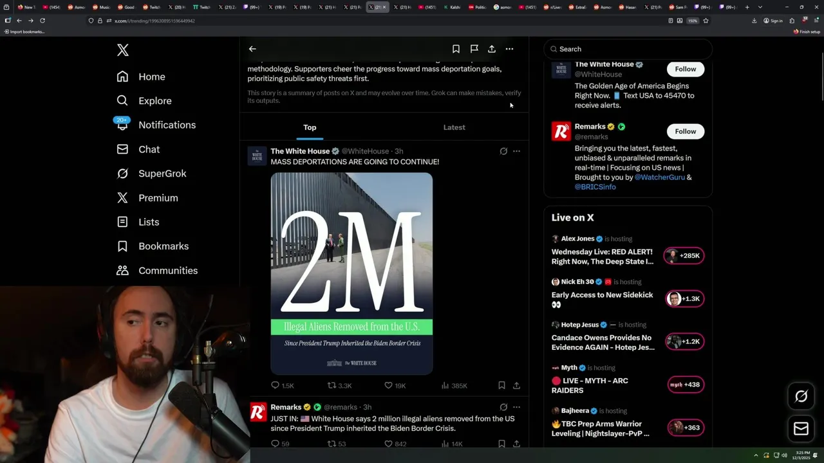This screenshot has width=824, height=463.
Task: Click the X search field
Action: (x=628, y=49)
